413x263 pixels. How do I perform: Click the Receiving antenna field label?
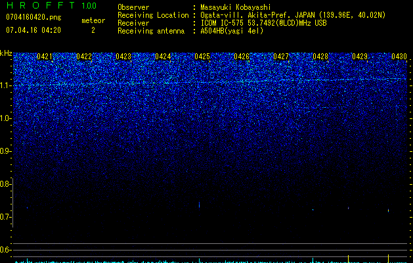[151, 31]
